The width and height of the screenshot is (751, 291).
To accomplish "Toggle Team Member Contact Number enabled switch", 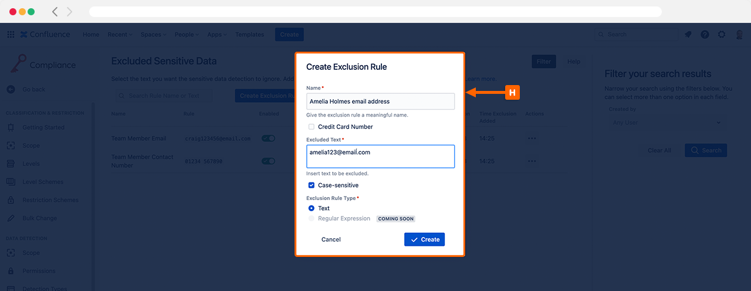I will coord(268,161).
